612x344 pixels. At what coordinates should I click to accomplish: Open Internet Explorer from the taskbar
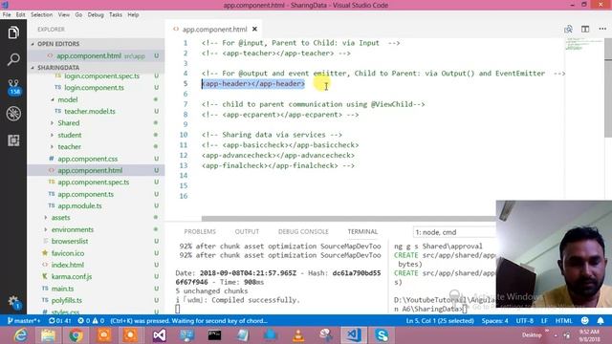point(20,335)
